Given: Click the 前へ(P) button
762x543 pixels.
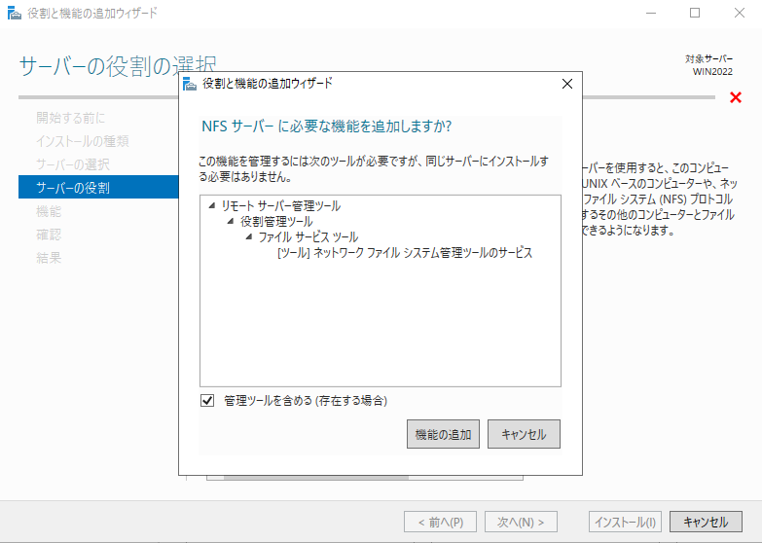Looking at the screenshot, I should (x=441, y=522).
